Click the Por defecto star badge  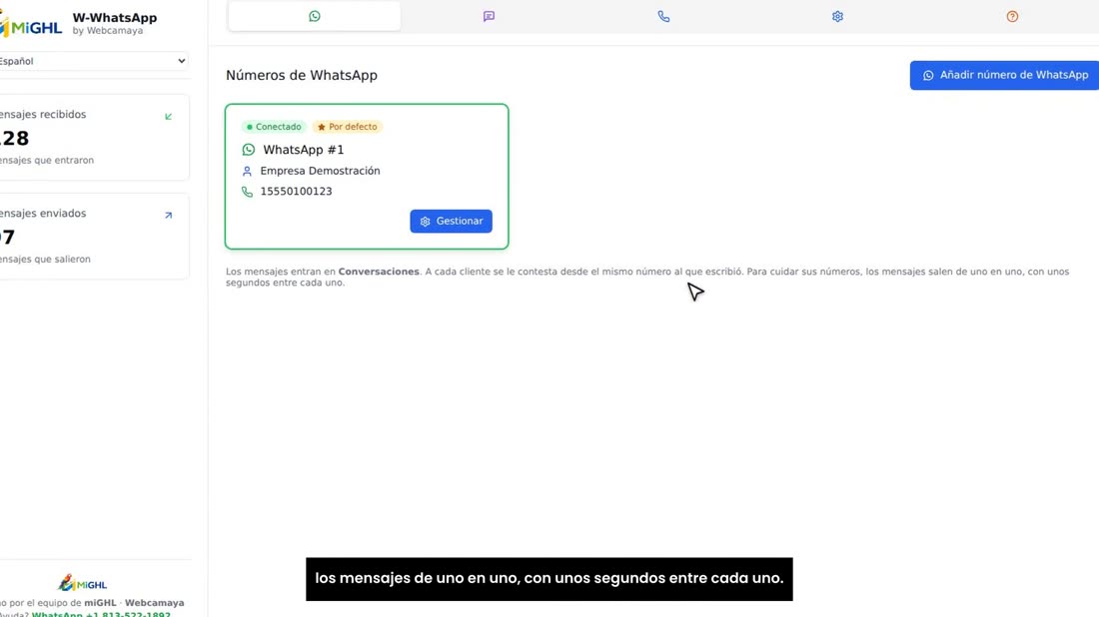pyautogui.click(x=347, y=127)
